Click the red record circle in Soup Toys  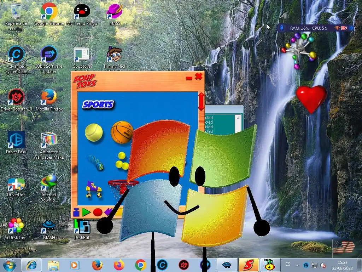(98, 212)
